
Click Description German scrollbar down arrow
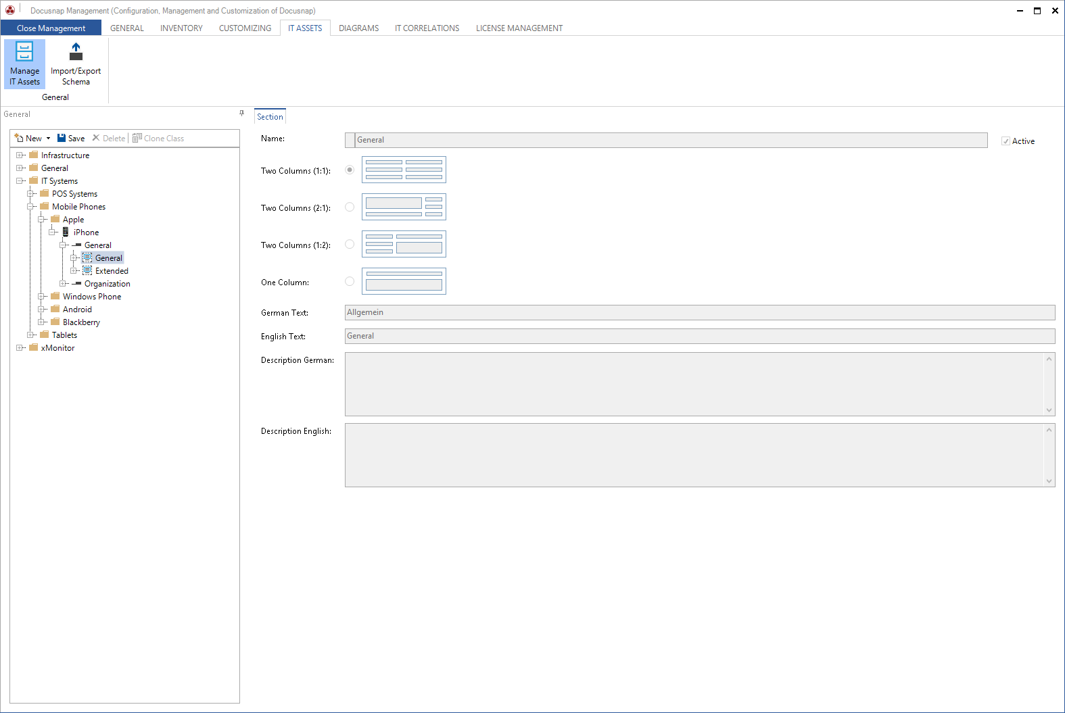(1049, 410)
